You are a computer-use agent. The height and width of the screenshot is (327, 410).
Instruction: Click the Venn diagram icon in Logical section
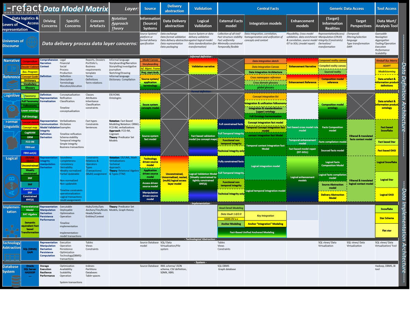11,186
